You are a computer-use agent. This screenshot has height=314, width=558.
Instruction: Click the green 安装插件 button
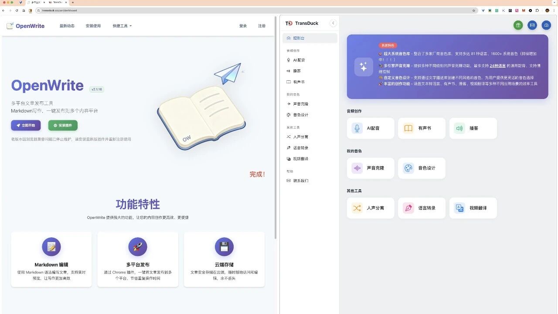(x=63, y=125)
